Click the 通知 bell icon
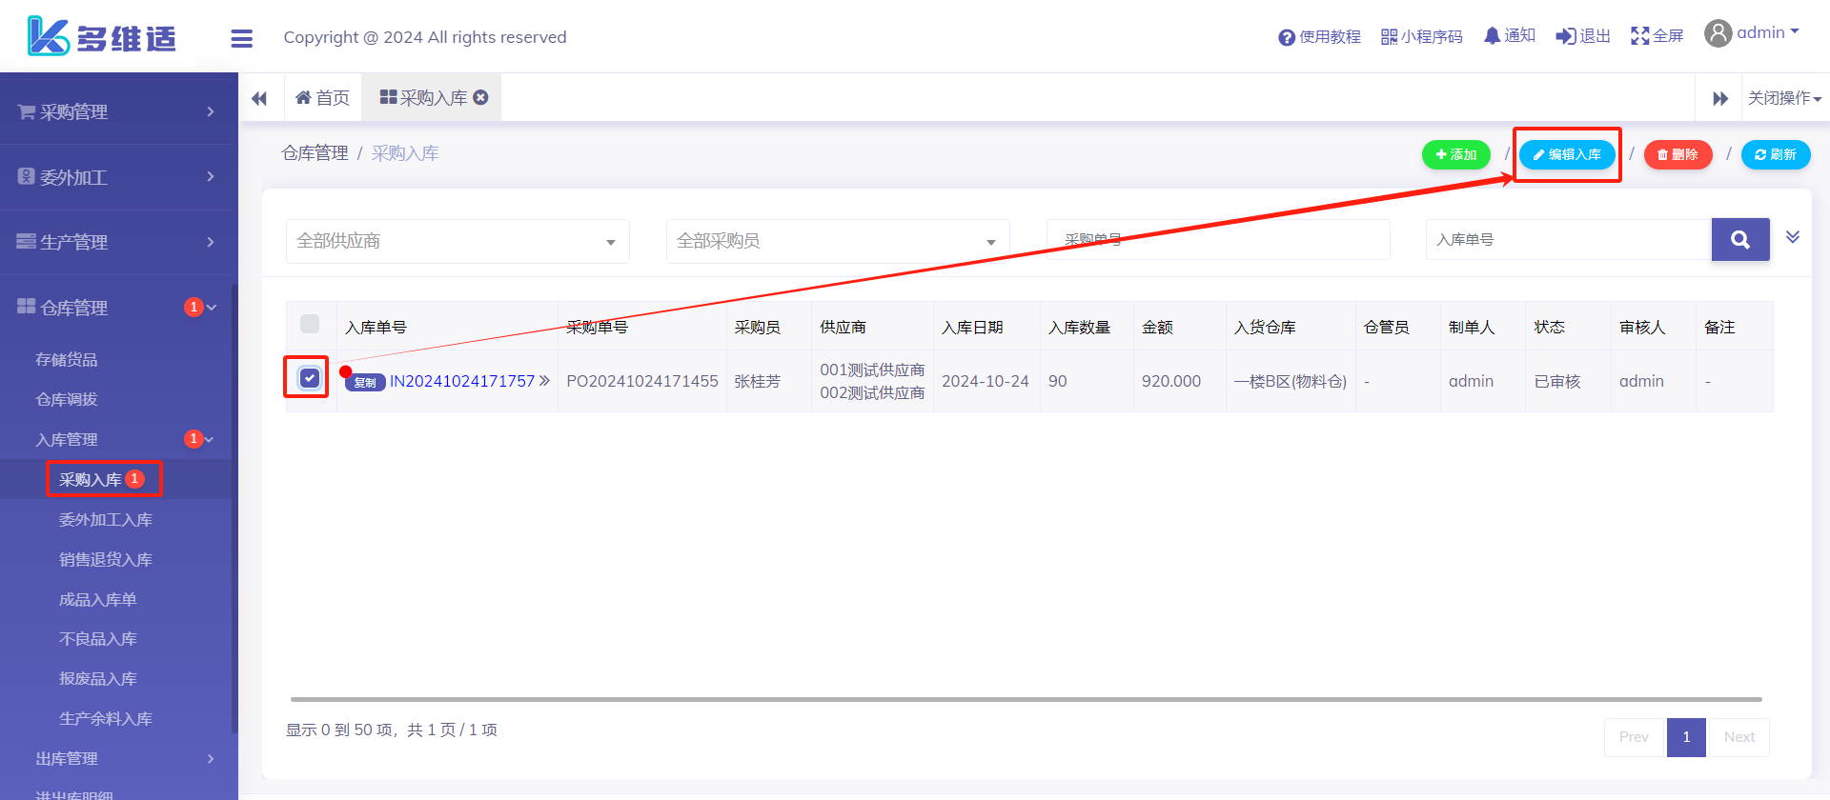Screen dimensions: 1830x800 (x=1492, y=36)
